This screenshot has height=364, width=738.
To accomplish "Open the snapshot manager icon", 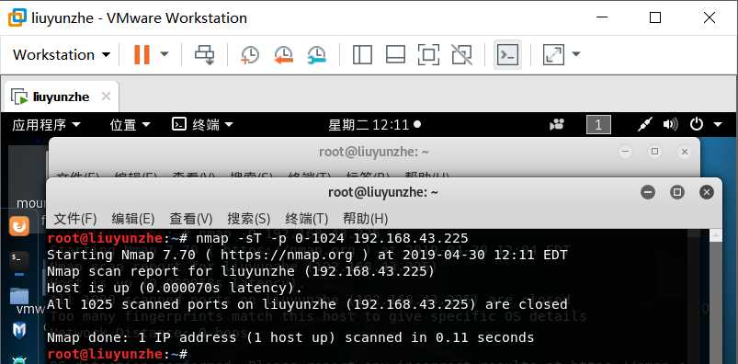I will tap(317, 54).
